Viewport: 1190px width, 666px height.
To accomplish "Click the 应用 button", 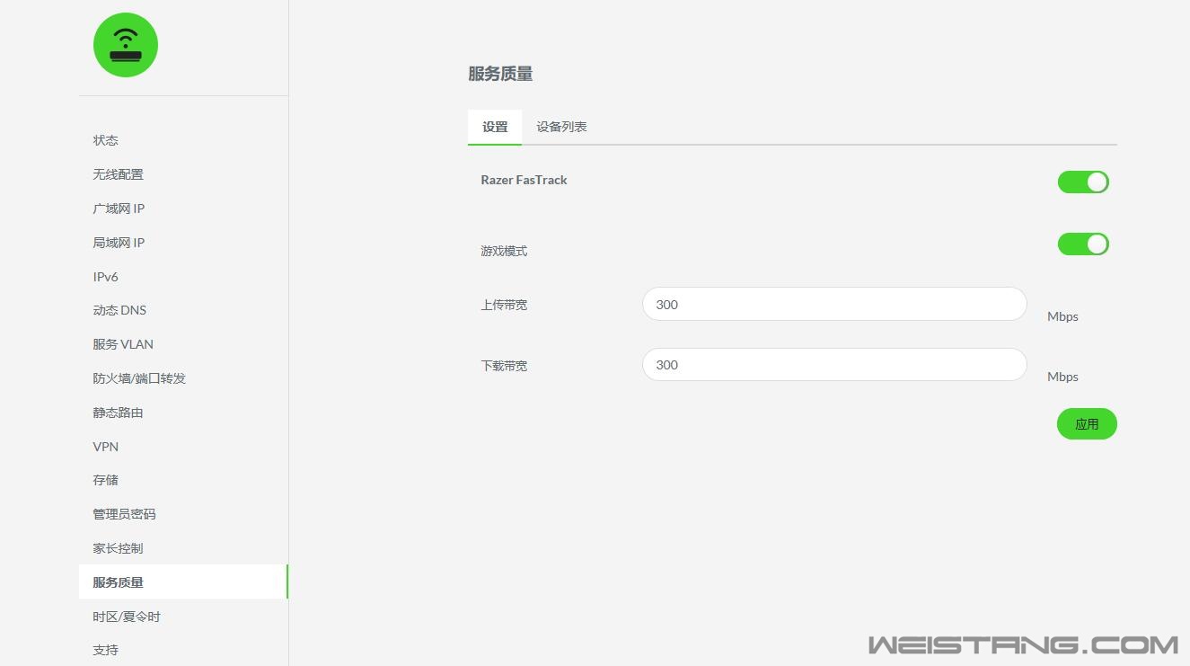I will pyautogui.click(x=1086, y=424).
